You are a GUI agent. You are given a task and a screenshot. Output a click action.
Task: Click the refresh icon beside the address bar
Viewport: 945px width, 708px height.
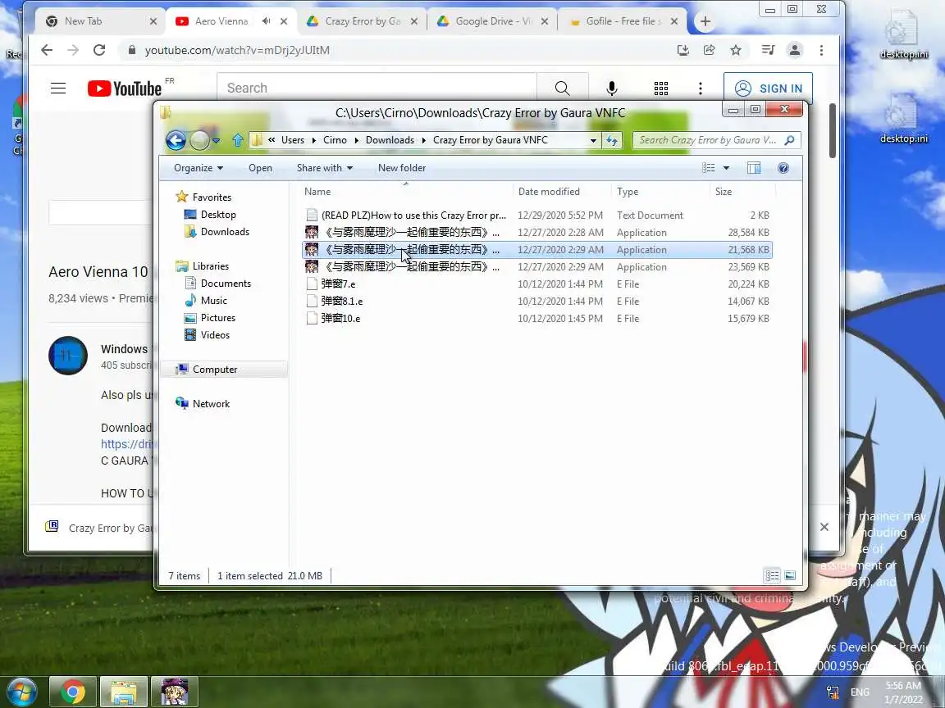[x=612, y=140]
